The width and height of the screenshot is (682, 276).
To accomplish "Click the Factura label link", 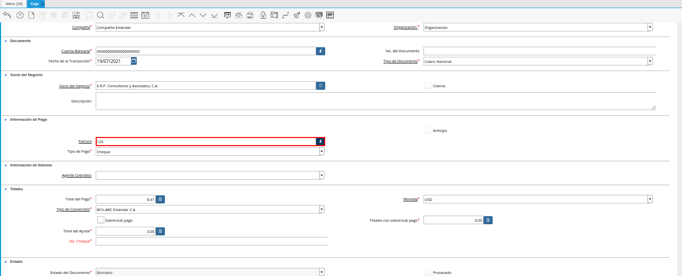I will pyautogui.click(x=85, y=142).
